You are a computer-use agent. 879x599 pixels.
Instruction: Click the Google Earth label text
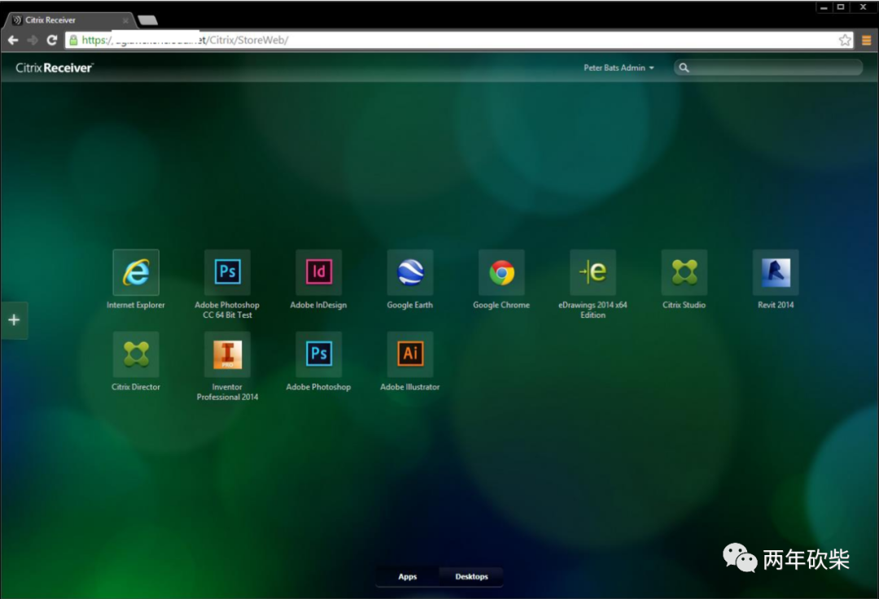[x=409, y=305]
